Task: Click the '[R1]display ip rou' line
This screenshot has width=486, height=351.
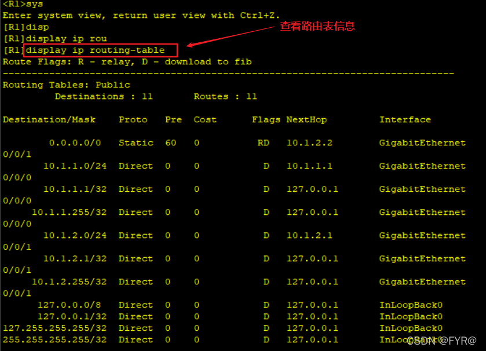Action: pyautogui.click(x=55, y=39)
